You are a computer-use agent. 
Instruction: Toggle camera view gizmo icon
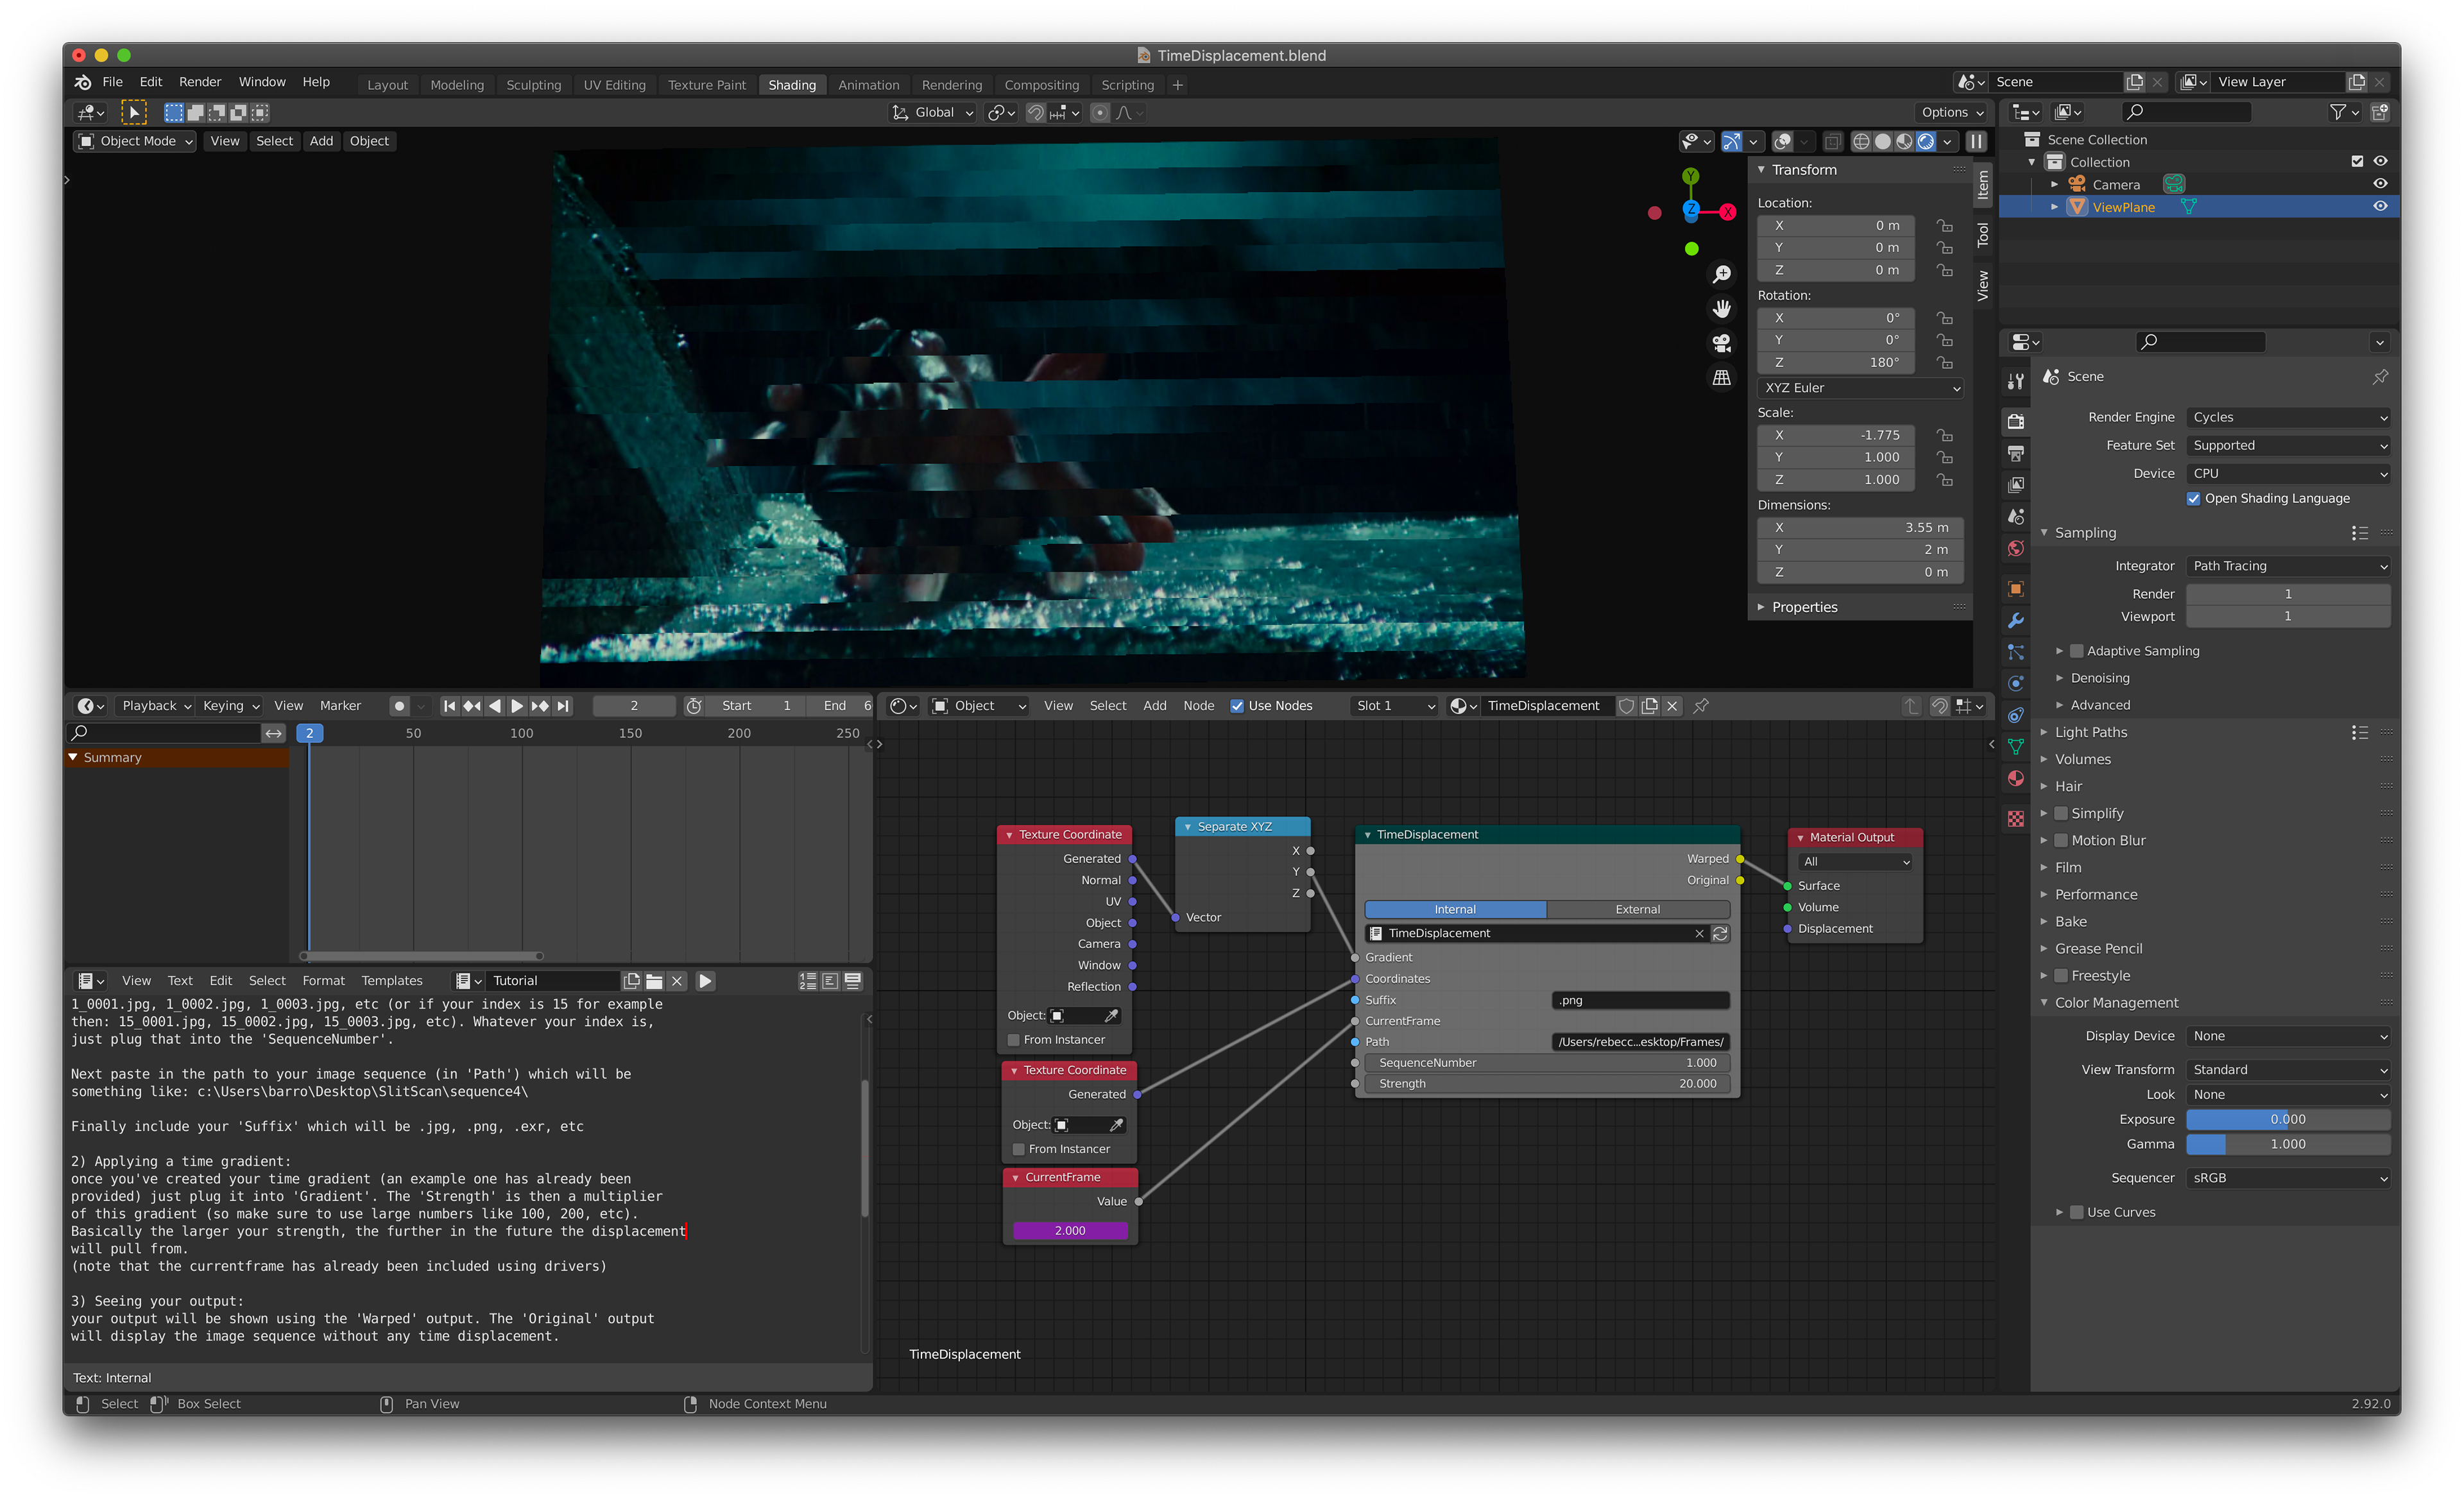click(x=1721, y=343)
